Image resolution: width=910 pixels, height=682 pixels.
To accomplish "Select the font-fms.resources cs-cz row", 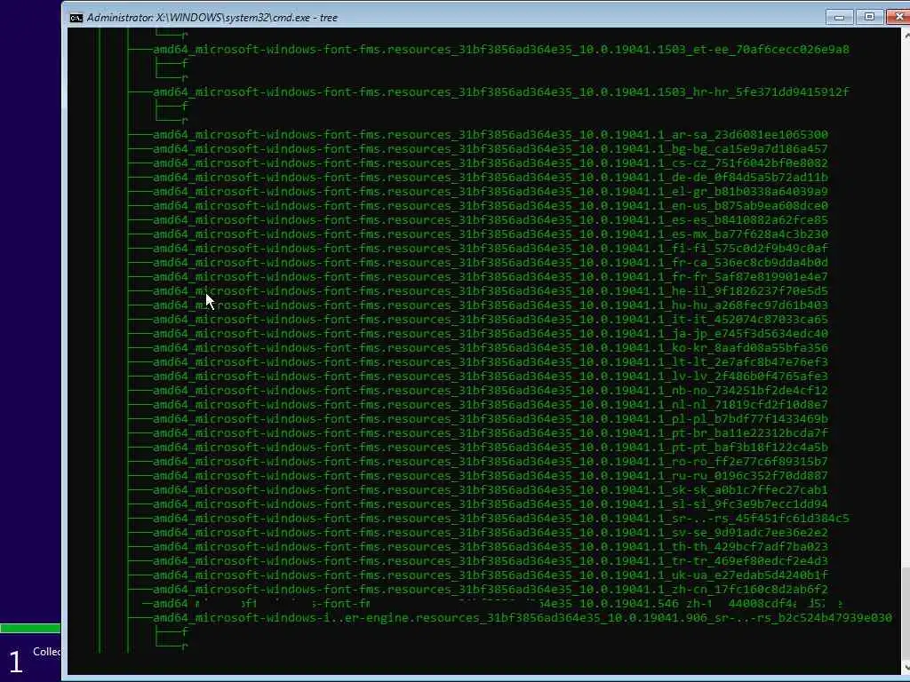I will tap(491, 163).
